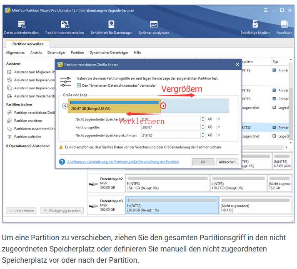Click the OK button
This screenshot has height=269, width=297.
tap(203, 162)
